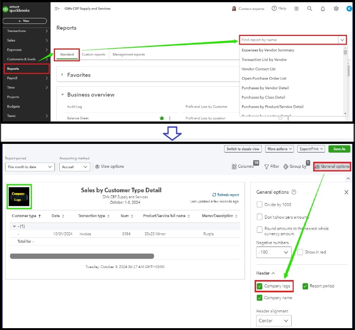This screenshot has height=330, width=355.
Task: Click the Contact experts avatar icon
Action: tap(234, 8)
